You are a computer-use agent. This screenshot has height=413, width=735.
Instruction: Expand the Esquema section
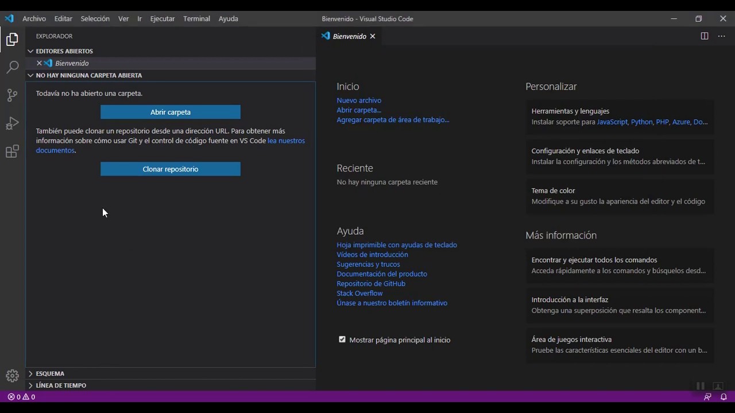pyautogui.click(x=171, y=373)
